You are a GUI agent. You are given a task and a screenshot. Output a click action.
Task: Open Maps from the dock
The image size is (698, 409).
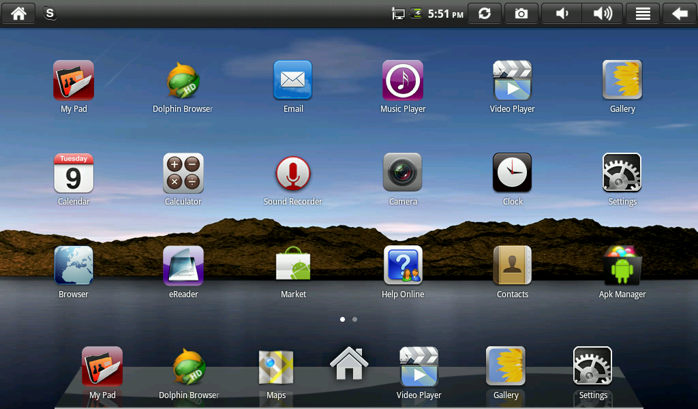276,367
